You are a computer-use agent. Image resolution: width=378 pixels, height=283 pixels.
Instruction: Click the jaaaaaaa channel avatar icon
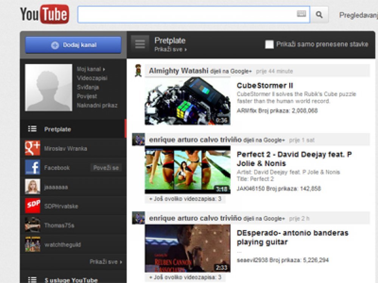[33, 186]
